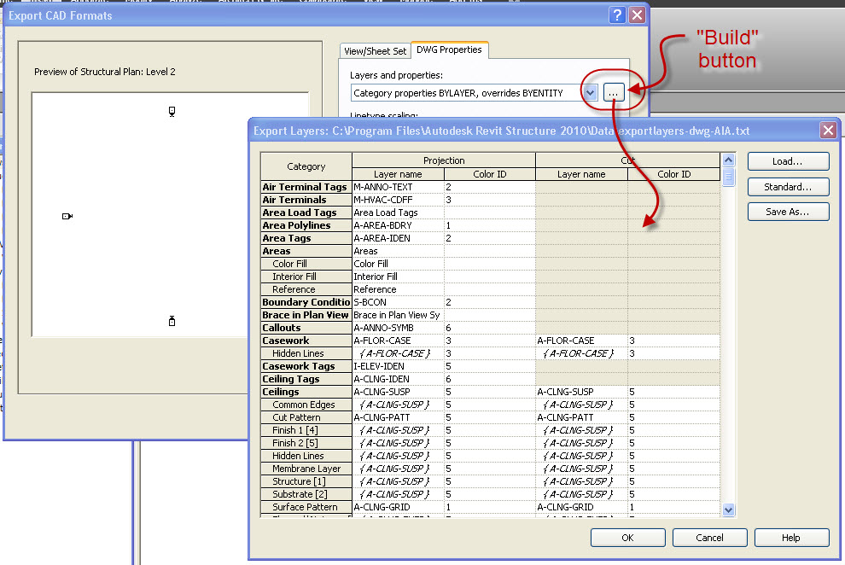Select the Air Terminal Tags category row
This screenshot has width=845, height=565.
coord(306,187)
